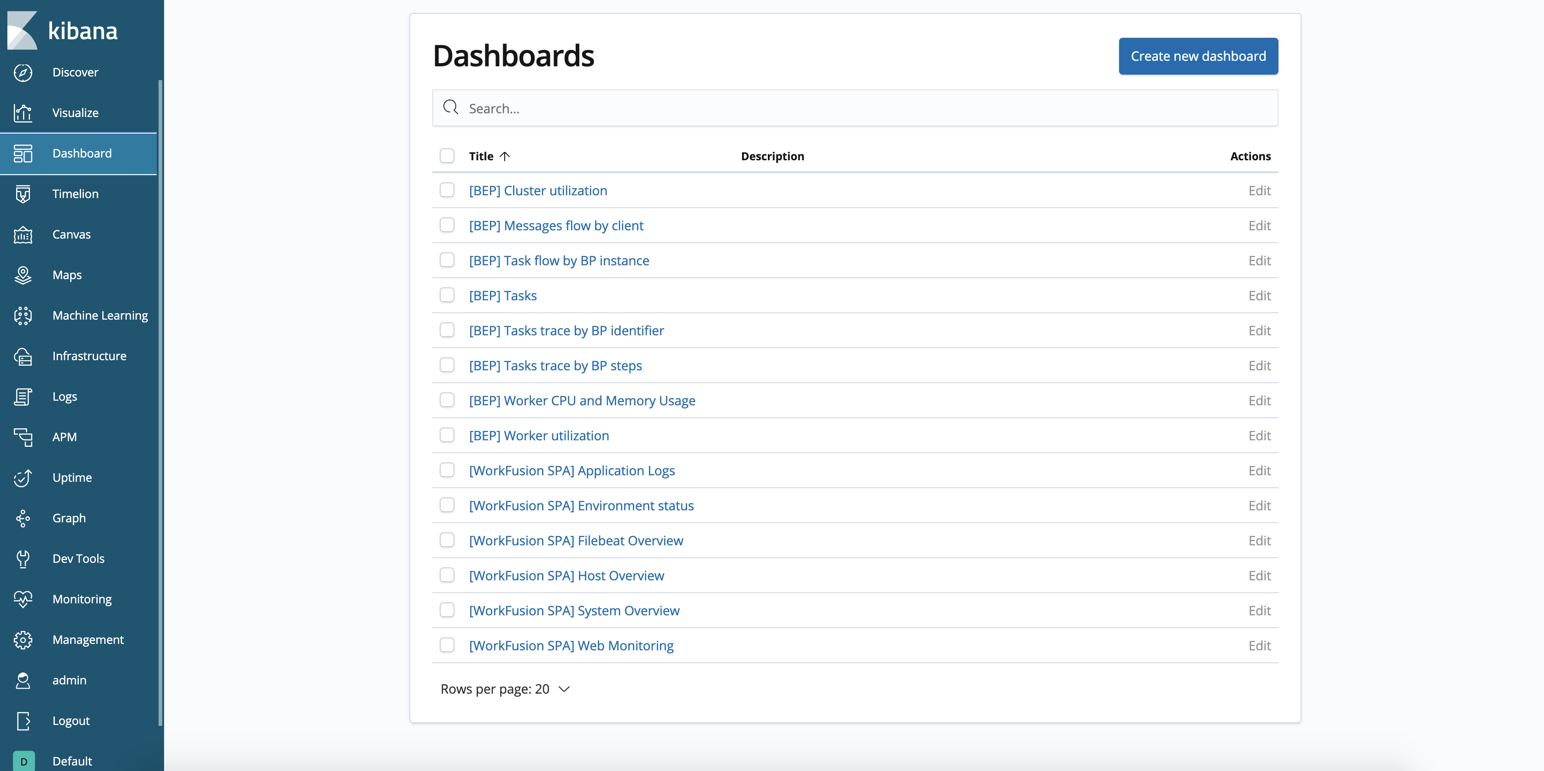Check [WorkFusion SPA] Application Logs row
Screen dimensions: 1544x771
[447, 470]
